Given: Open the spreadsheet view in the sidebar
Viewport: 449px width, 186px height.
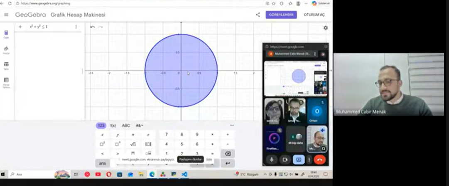Looking at the screenshot, I should point(6,82).
